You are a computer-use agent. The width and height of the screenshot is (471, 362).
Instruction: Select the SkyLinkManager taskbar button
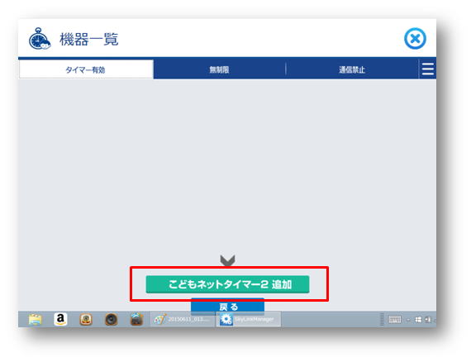click(249, 319)
